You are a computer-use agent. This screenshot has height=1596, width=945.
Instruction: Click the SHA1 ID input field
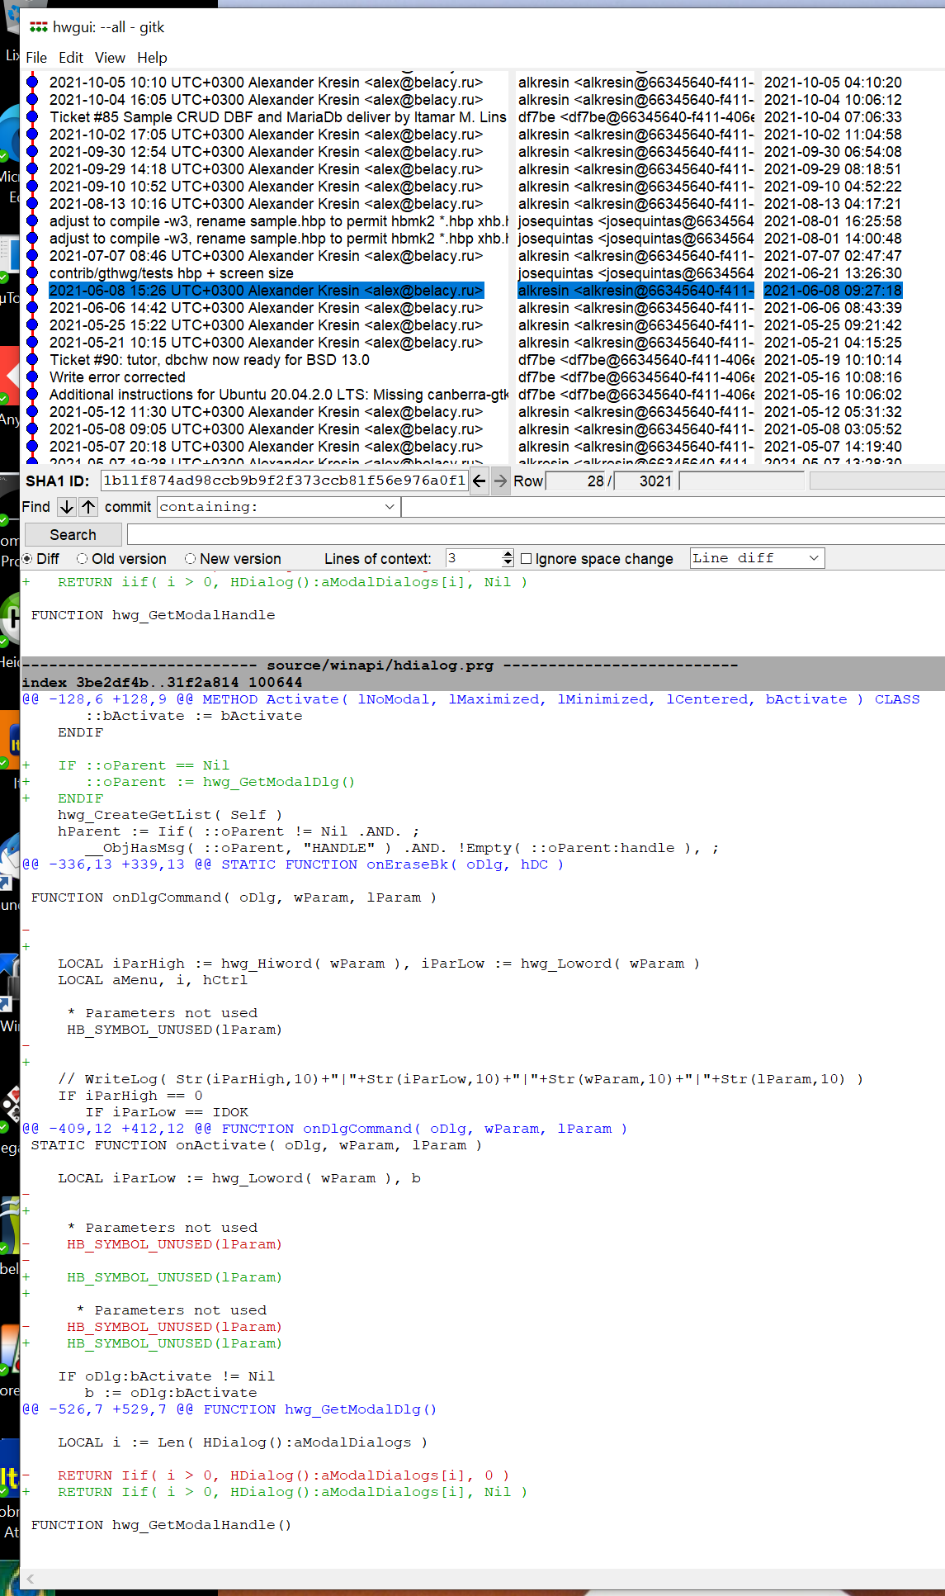coord(284,481)
